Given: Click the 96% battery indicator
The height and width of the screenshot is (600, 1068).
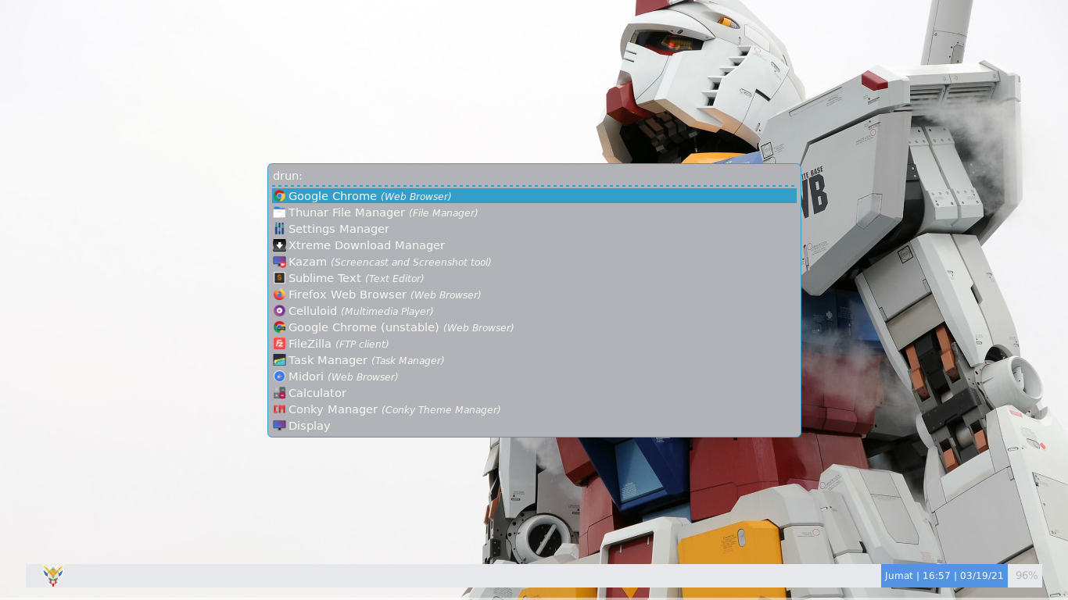Looking at the screenshot, I should tap(1026, 576).
